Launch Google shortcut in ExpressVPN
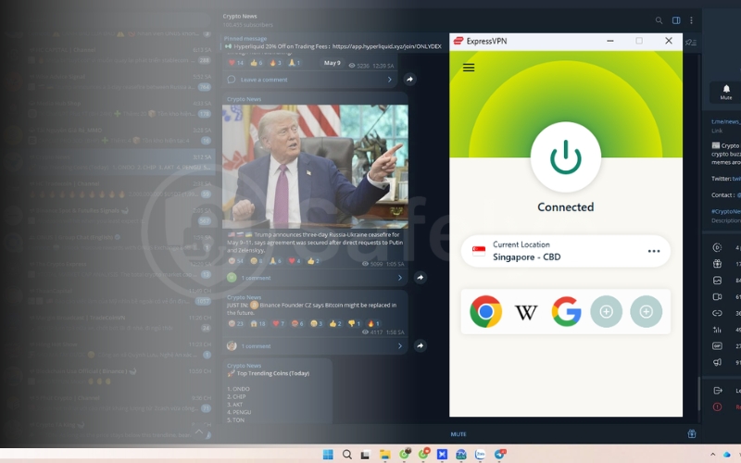Image resolution: width=741 pixels, height=463 pixels. [566, 311]
